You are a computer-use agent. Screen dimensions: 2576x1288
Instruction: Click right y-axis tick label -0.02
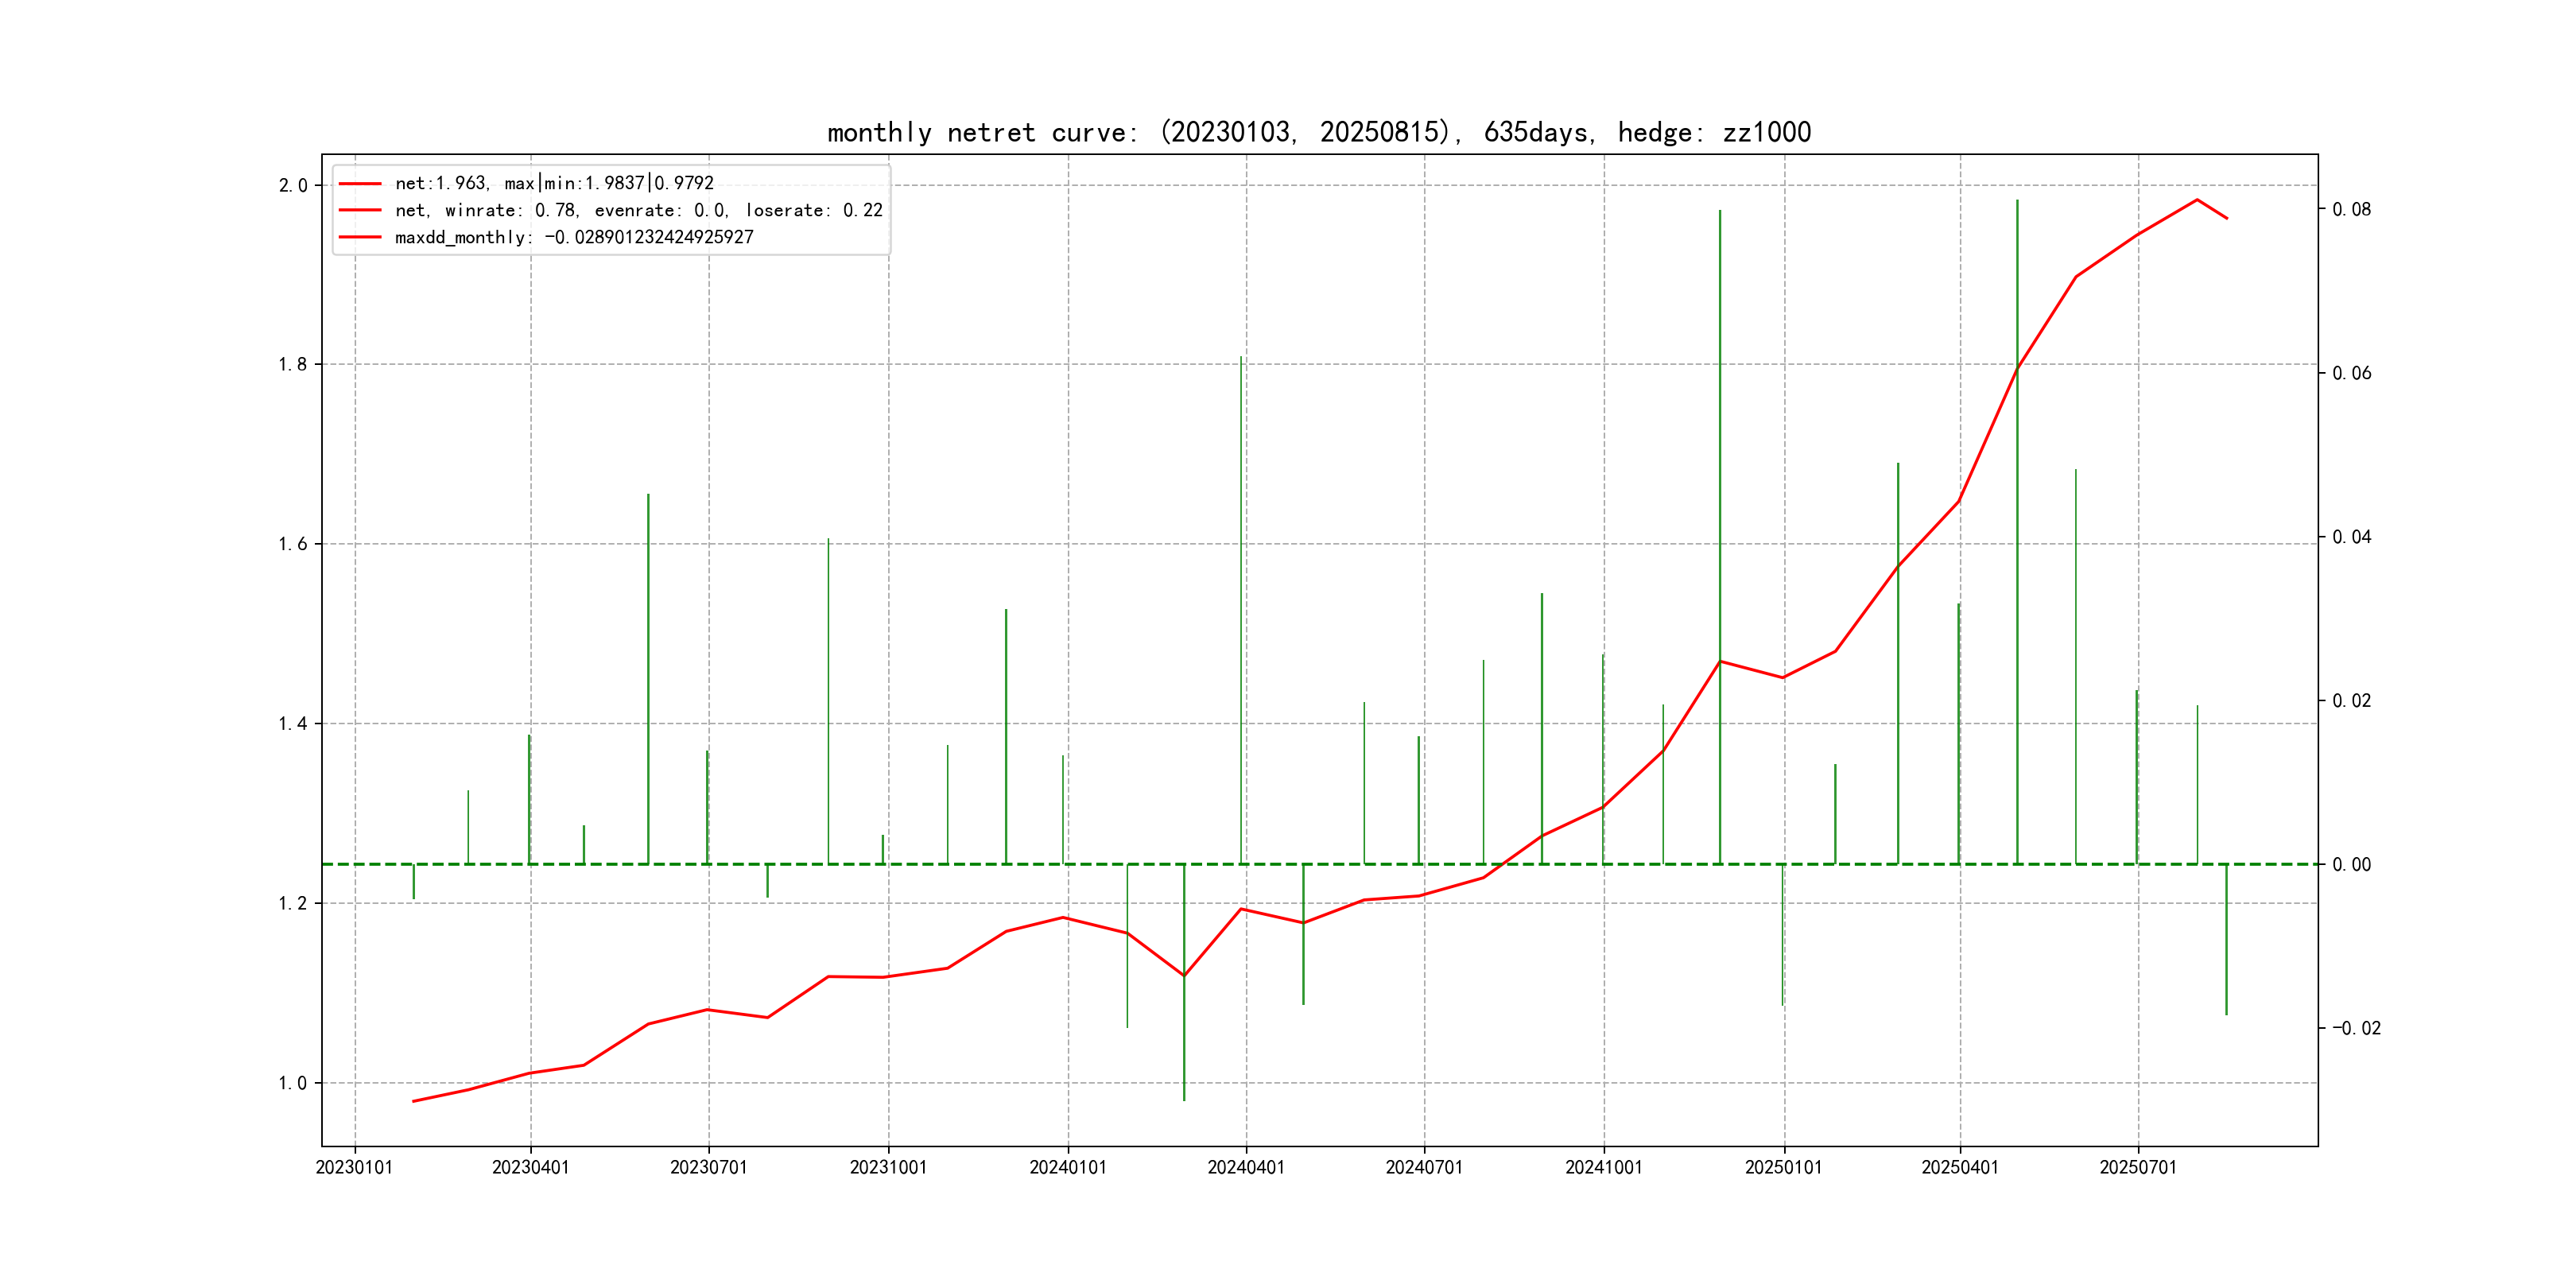pos(2356,1028)
